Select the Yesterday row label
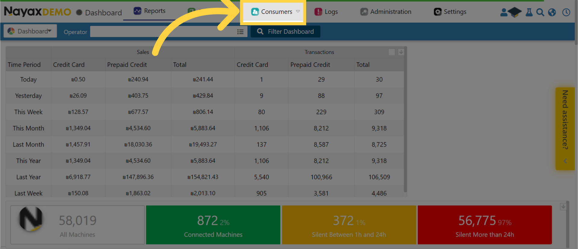Screen dimensions: 578x249 tap(28, 96)
